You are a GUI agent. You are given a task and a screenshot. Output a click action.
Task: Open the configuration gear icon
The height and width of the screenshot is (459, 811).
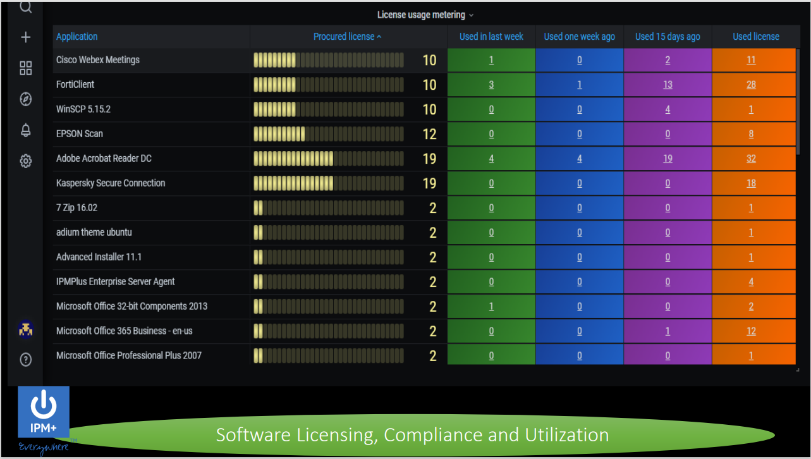coord(25,161)
